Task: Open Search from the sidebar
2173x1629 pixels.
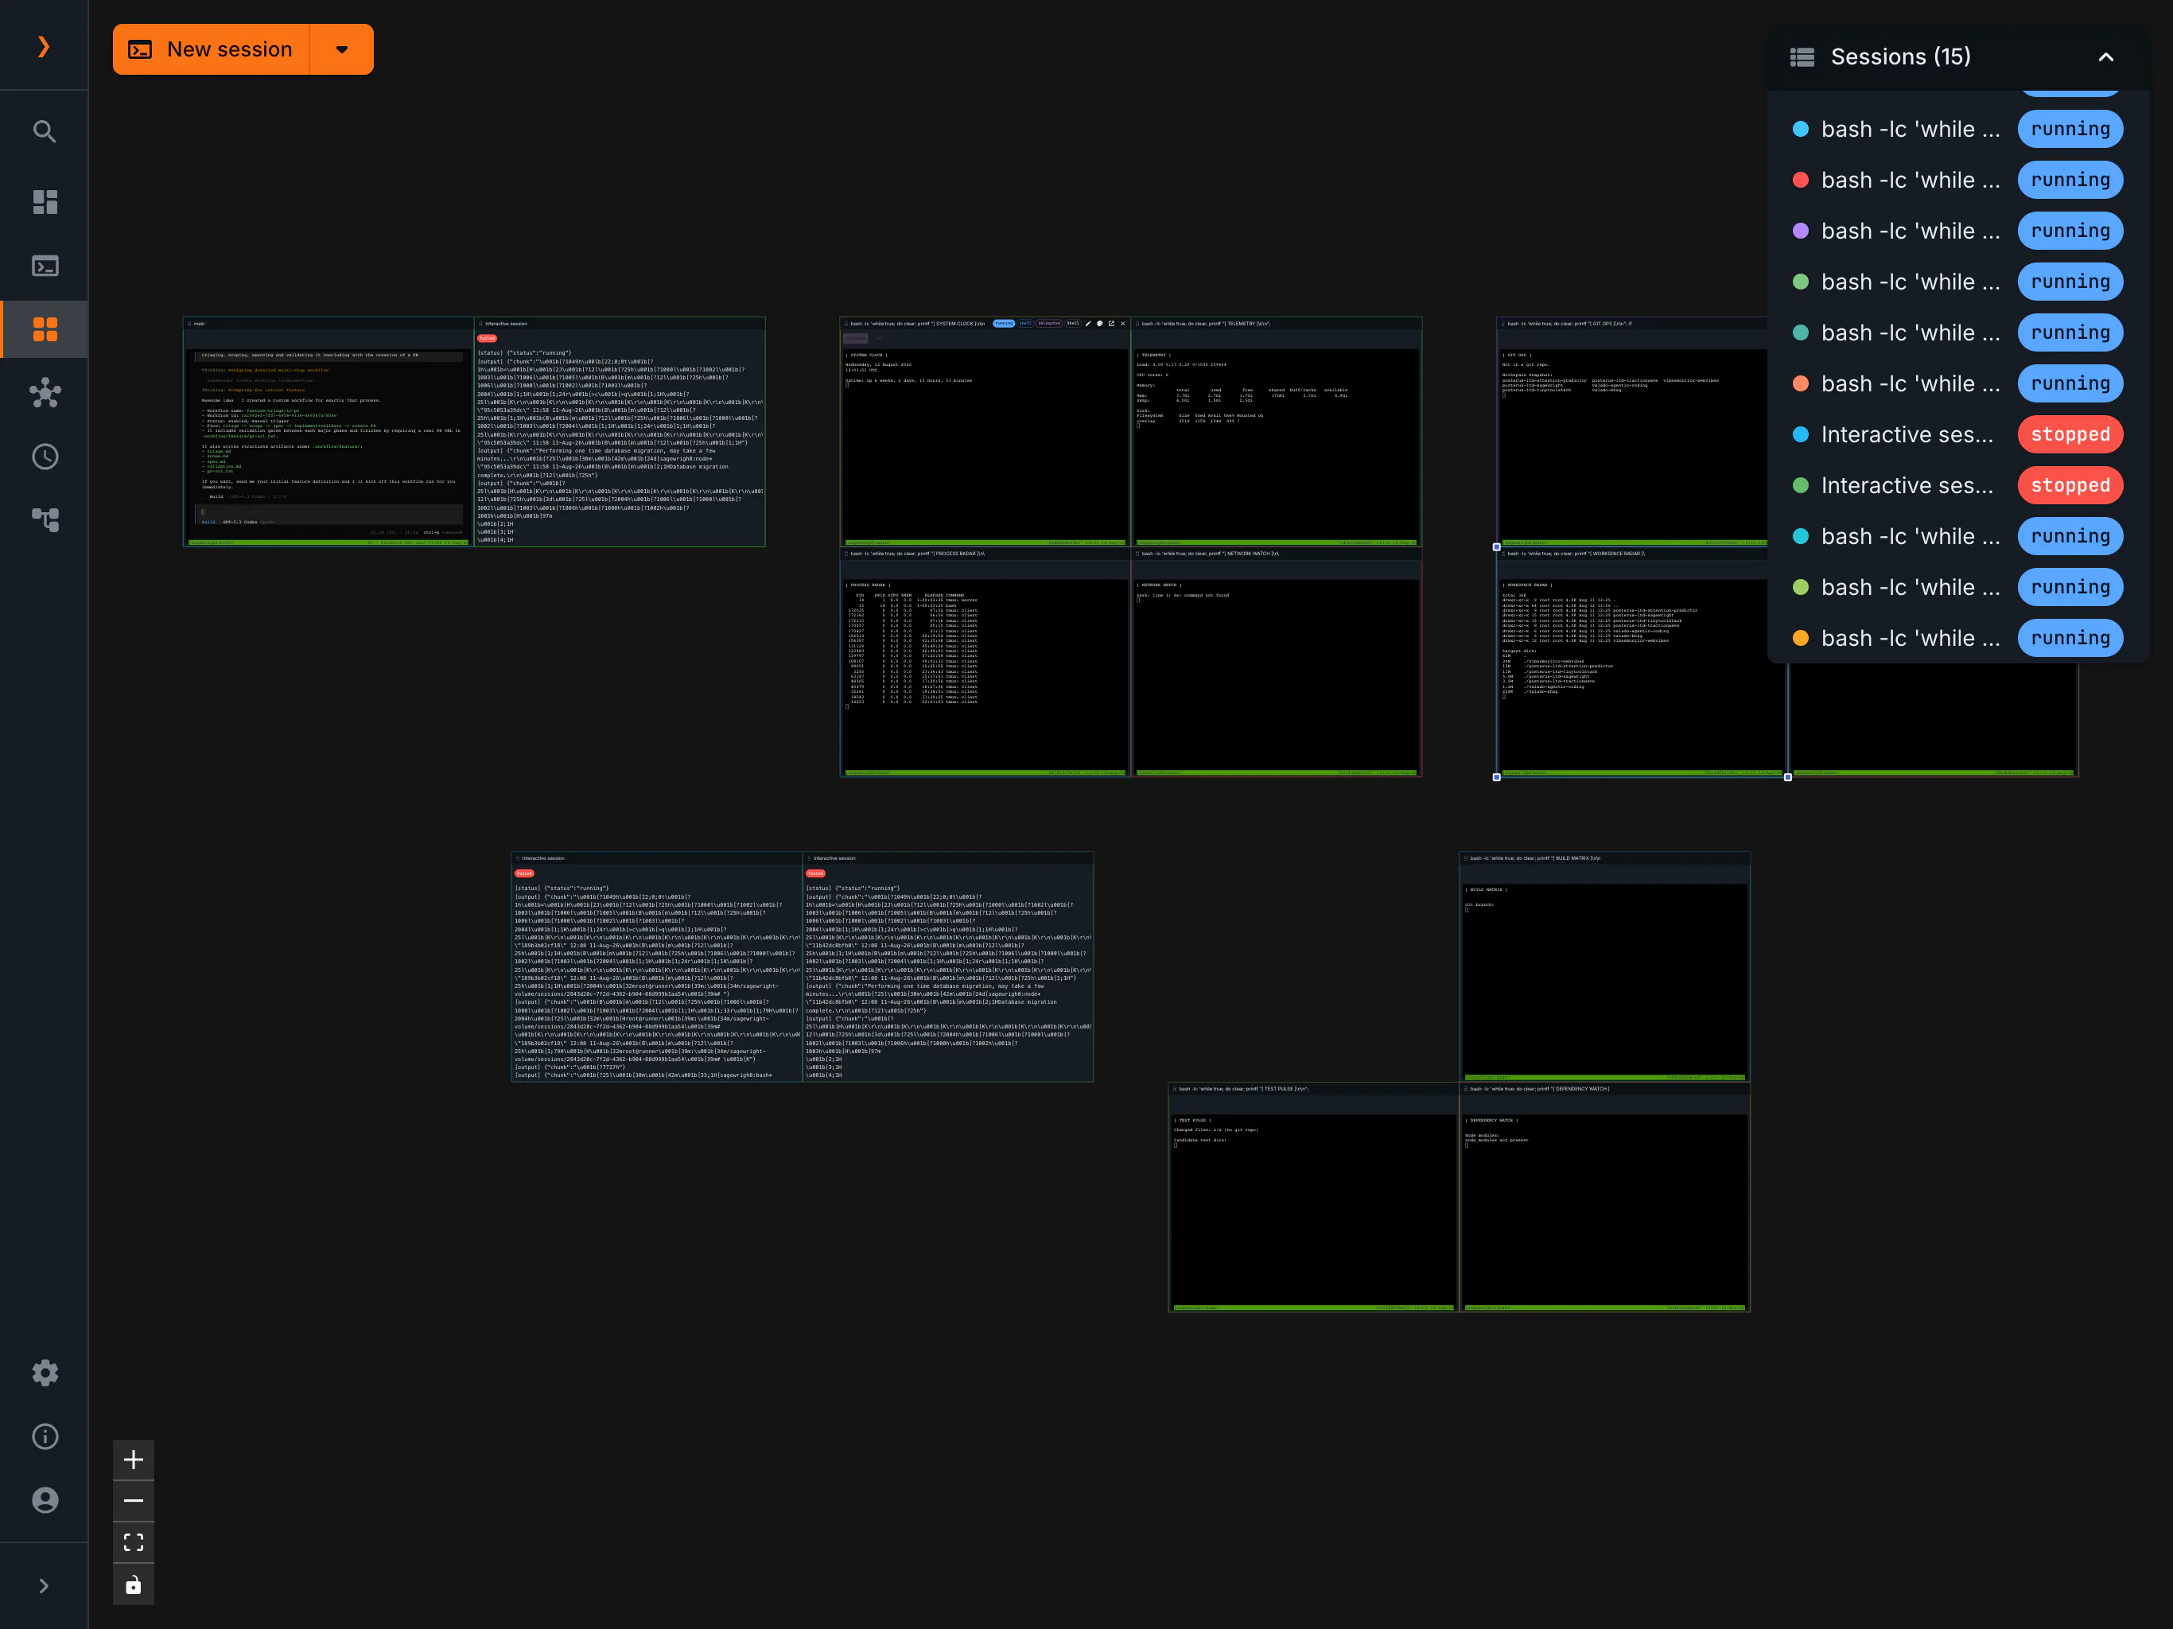Action: click(45, 130)
